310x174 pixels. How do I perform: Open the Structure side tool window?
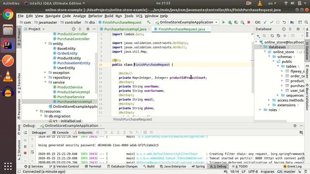[x=19, y=150]
